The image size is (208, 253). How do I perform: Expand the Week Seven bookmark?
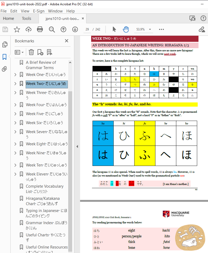coord(15,132)
